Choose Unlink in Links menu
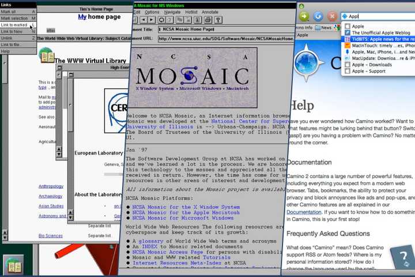 [18, 38]
